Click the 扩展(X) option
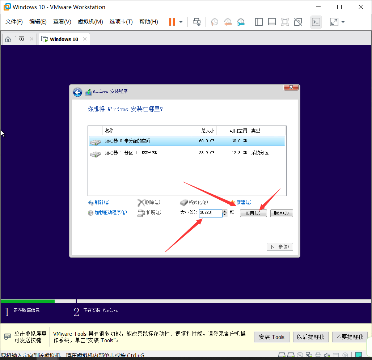 pyautogui.click(x=154, y=212)
